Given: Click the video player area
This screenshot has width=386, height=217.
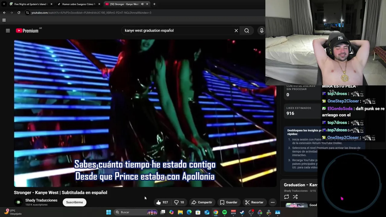Looking at the screenshot, I should click(x=145, y=113).
